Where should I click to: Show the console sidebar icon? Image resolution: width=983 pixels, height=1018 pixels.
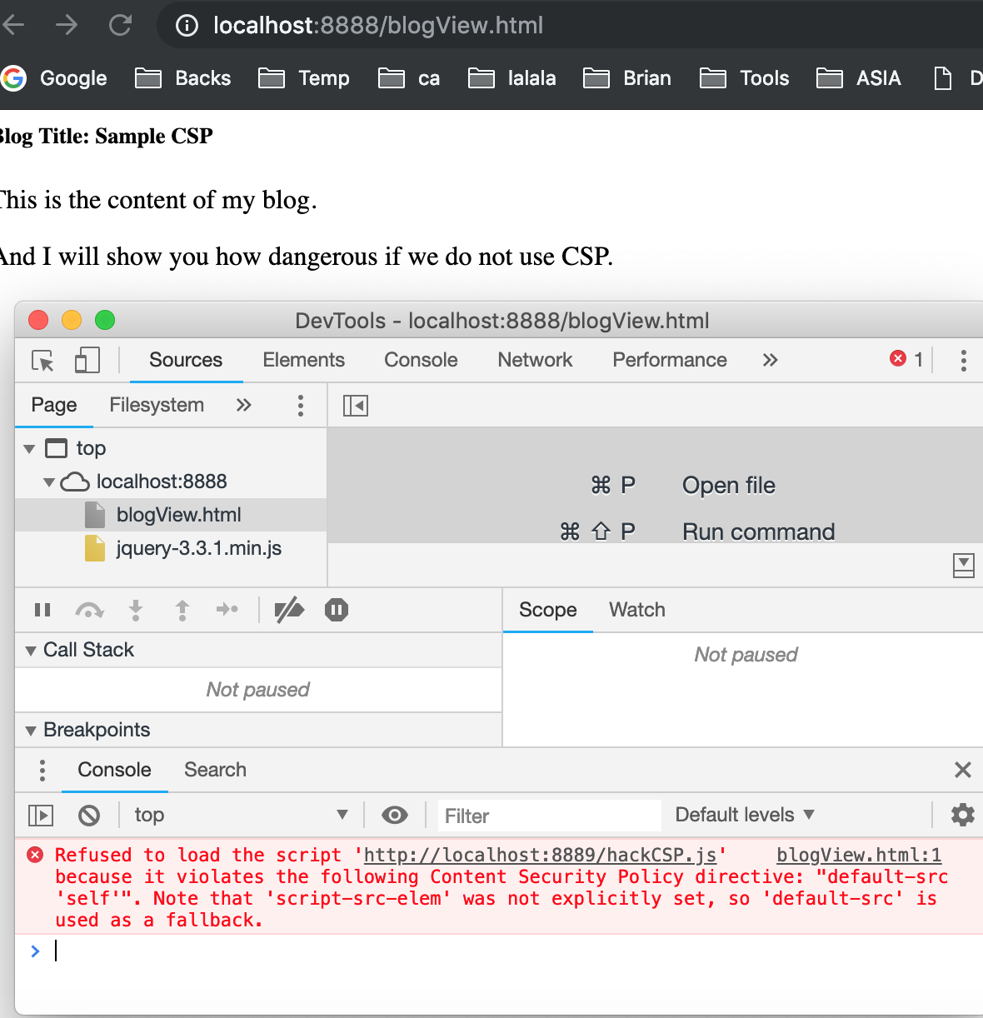(x=41, y=815)
